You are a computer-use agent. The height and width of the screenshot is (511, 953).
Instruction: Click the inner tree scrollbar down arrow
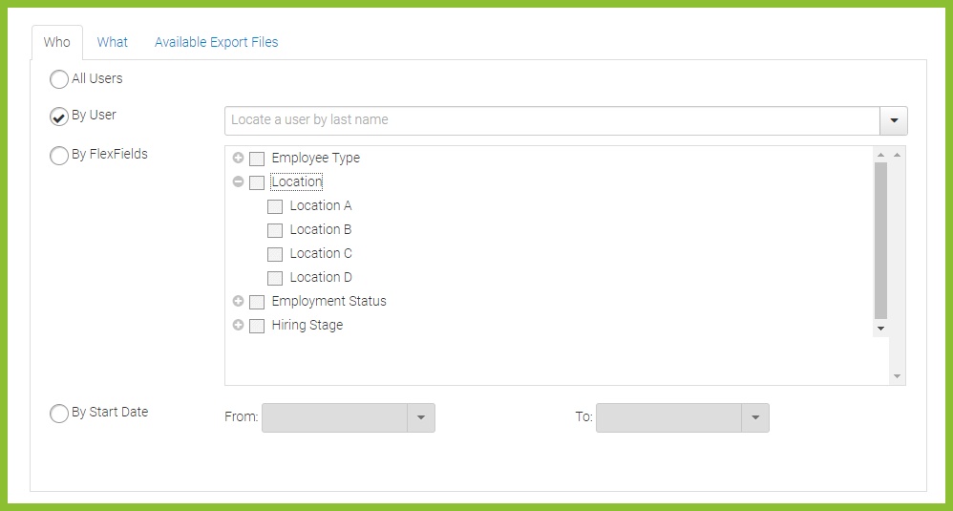tap(880, 329)
